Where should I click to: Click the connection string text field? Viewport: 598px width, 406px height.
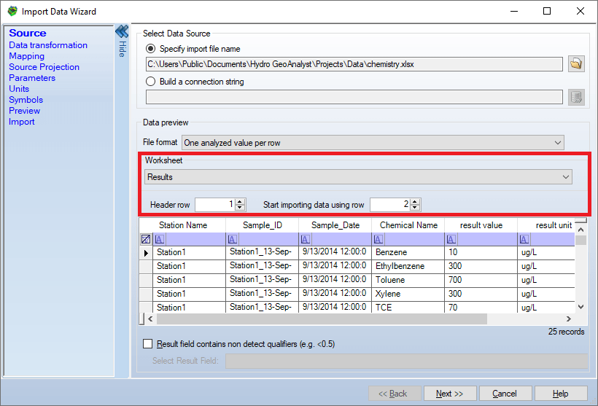(354, 97)
